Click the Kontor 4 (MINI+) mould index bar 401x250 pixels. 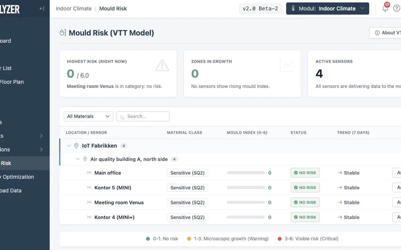tap(246, 217)
